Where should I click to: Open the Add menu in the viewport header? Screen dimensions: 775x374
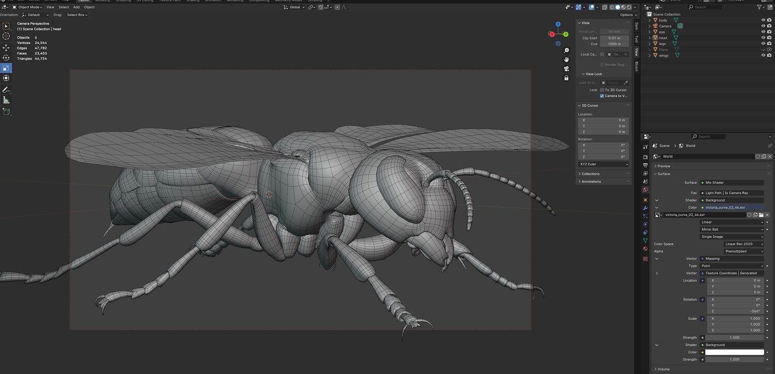[76, 7]
